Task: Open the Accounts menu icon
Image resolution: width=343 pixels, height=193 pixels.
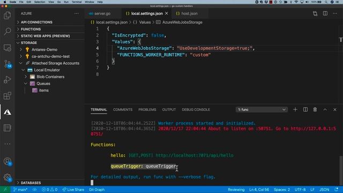Action: 8,161
